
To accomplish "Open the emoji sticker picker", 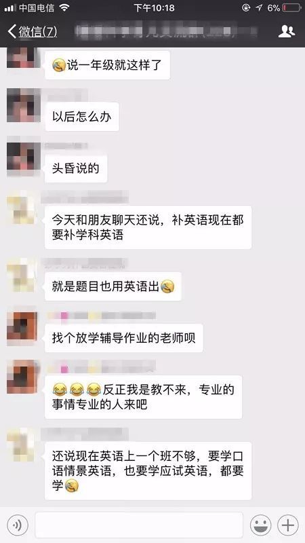I will (x=260, y=525).
